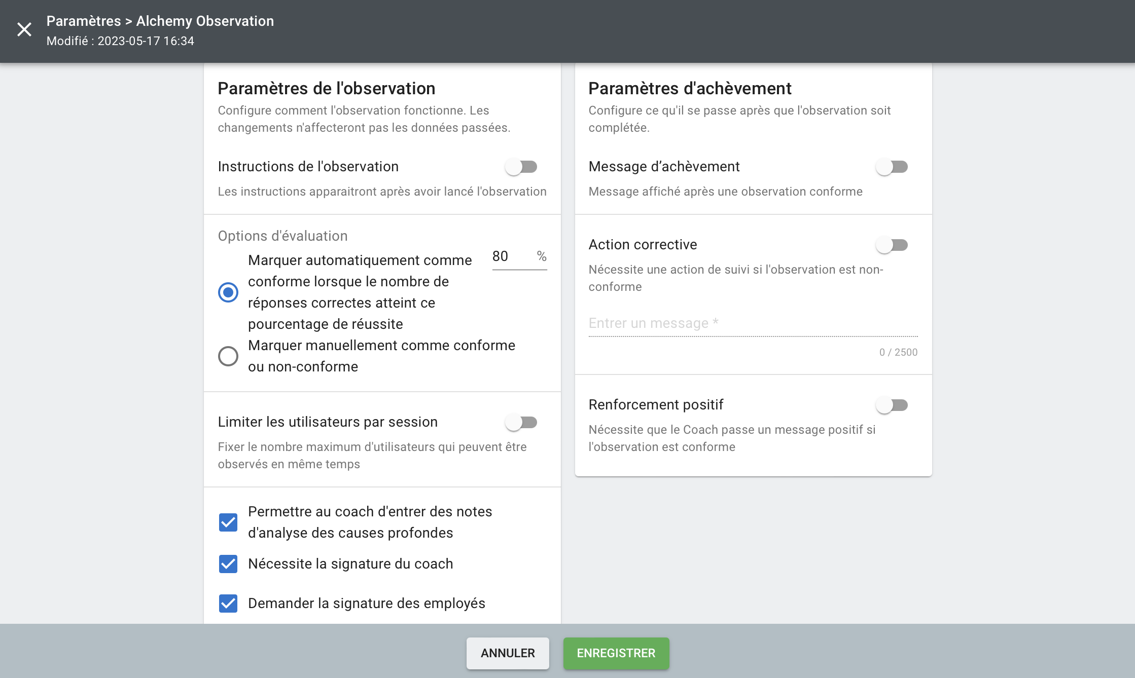Uncheck Nécessite la signature du coach

click(x=228, y=564)
